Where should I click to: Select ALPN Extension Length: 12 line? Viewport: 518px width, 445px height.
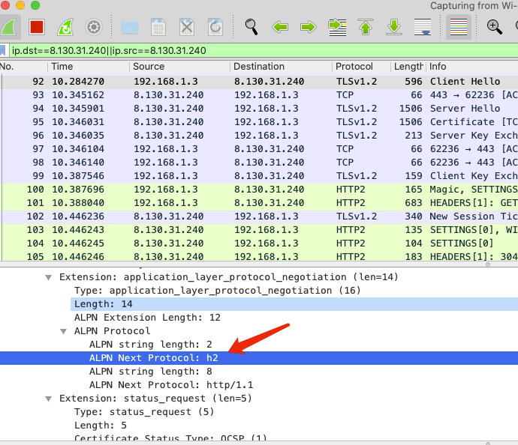tap(147, 318)
